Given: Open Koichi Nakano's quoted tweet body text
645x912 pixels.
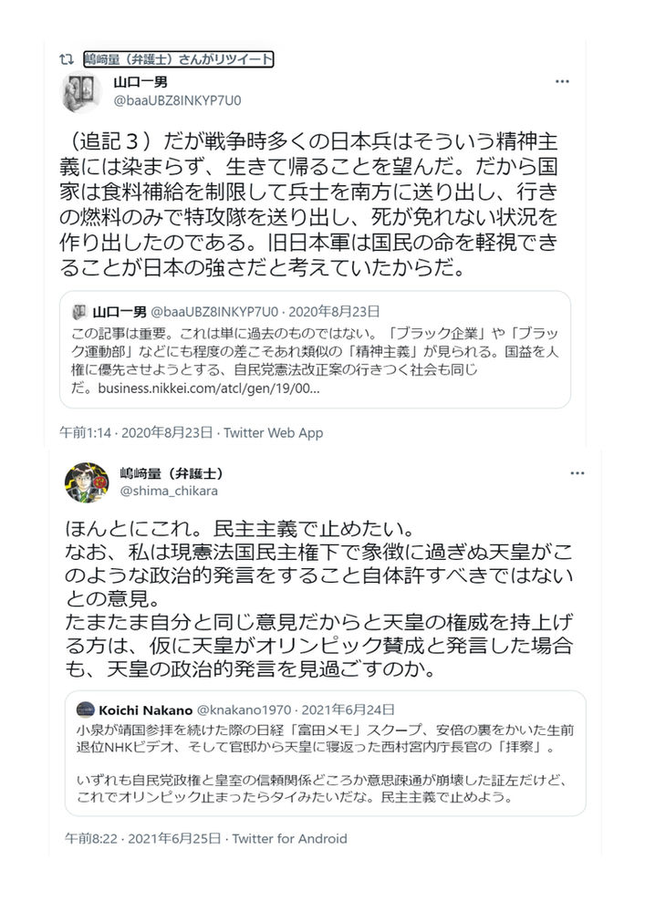Looking at the screenshot, I should click(x=325, y=764).
